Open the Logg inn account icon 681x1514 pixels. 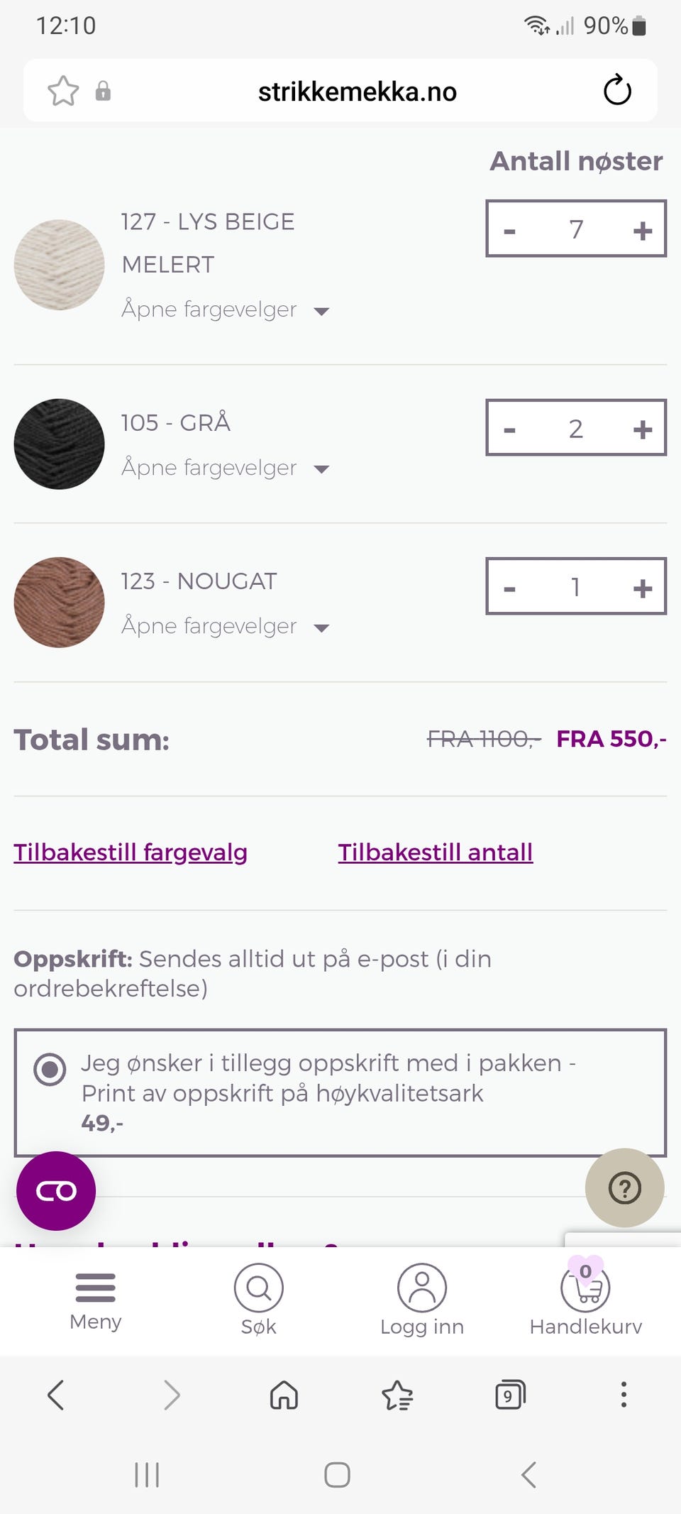422,1300
